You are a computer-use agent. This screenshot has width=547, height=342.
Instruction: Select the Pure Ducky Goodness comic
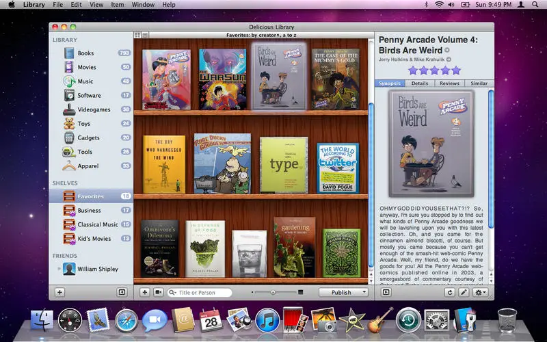click(x=222, y=163)
